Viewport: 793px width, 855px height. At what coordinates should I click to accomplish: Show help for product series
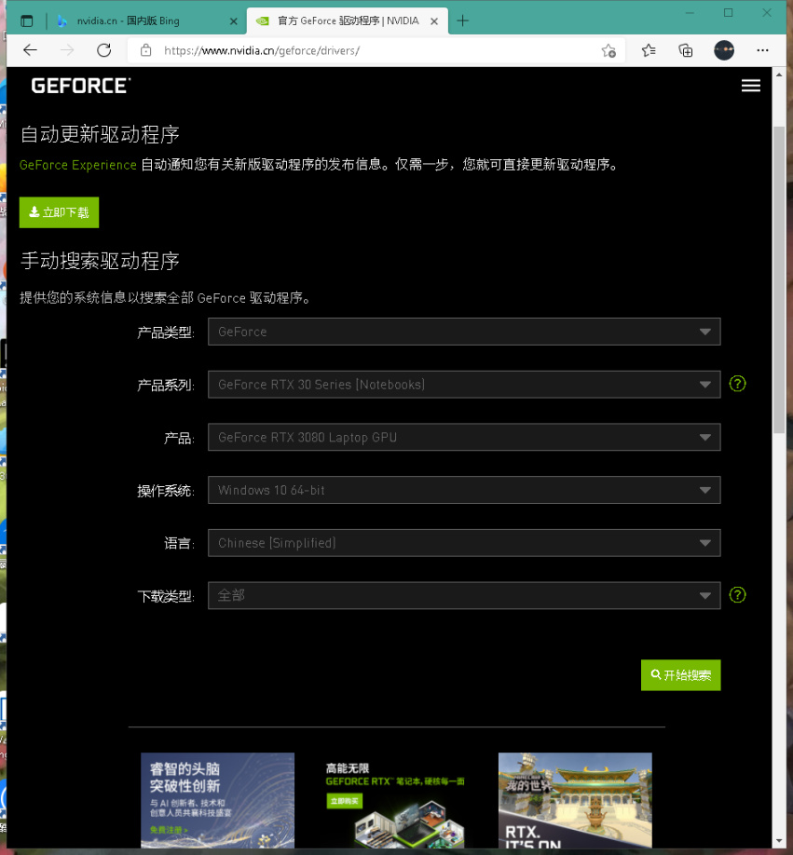(x=737, y=384)
